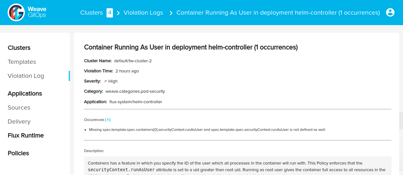Click the Occurences (1) label
The image size is (403, 175).
pos(97,120)
